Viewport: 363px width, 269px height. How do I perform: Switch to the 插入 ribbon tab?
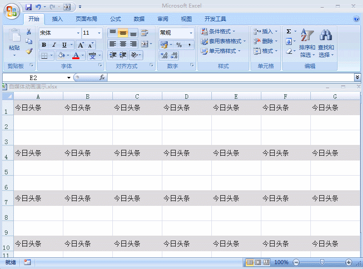(x=57, y=19)
